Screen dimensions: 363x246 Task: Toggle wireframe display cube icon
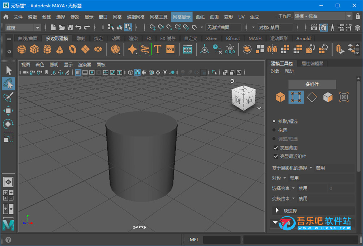coord(131,72)
